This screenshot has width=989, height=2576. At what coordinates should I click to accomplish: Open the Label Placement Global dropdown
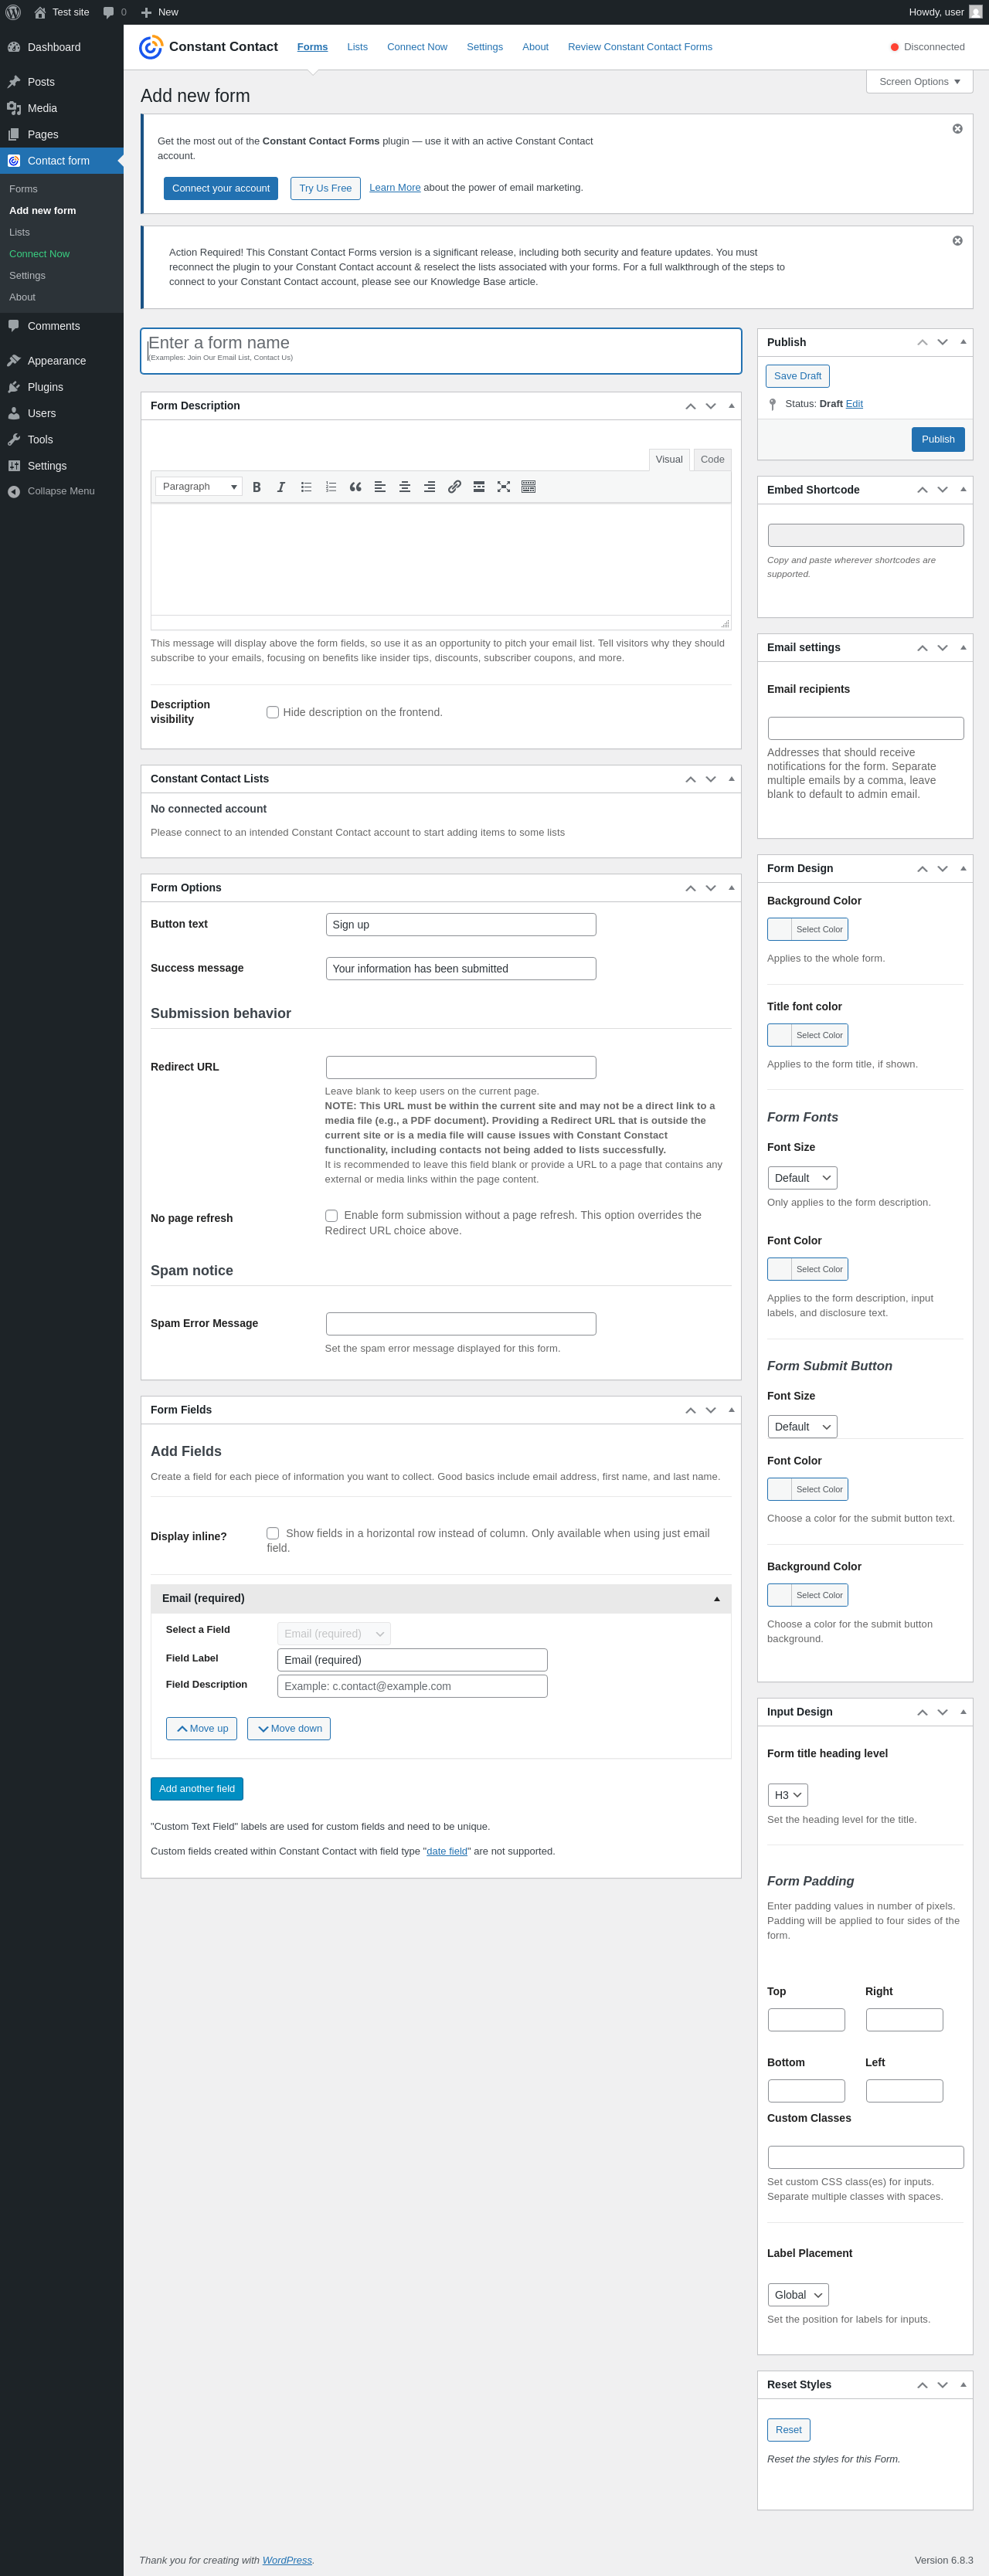tap(798, 2295)
